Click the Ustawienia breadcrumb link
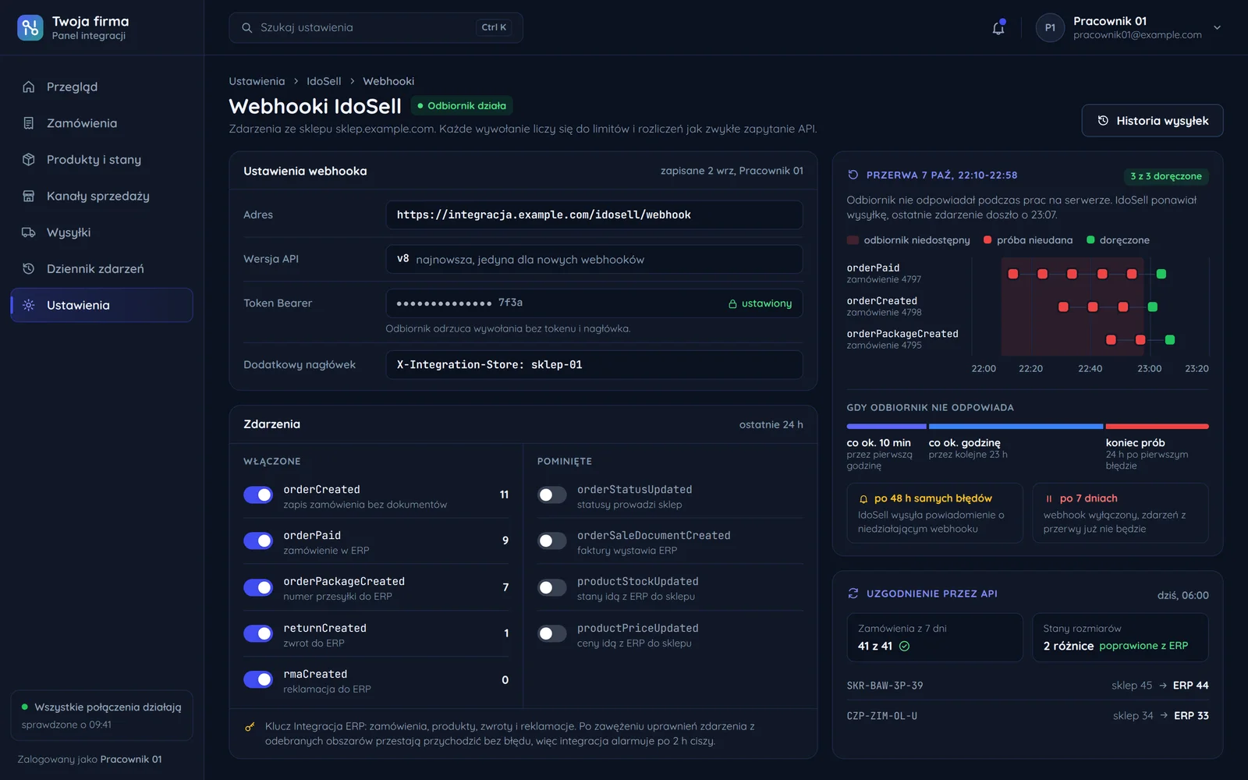 (x=257, y=81)
